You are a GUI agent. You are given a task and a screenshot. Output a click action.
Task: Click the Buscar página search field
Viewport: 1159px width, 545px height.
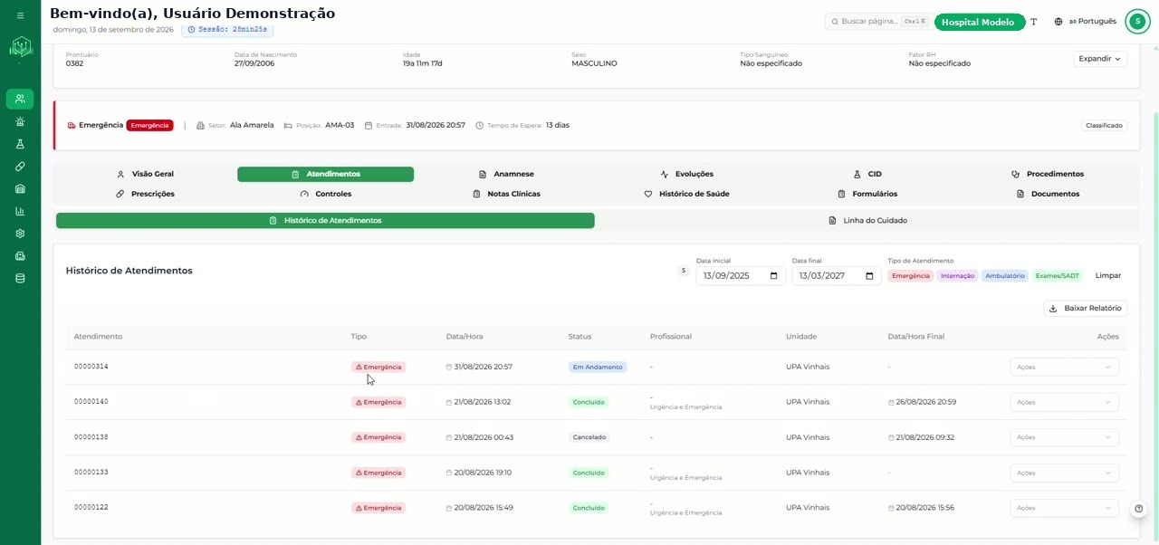coord(877,22)
